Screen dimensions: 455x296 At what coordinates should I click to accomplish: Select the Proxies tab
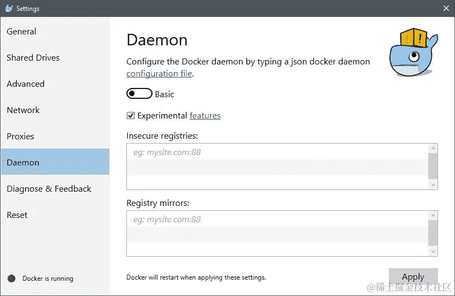(x=20, y=137)
